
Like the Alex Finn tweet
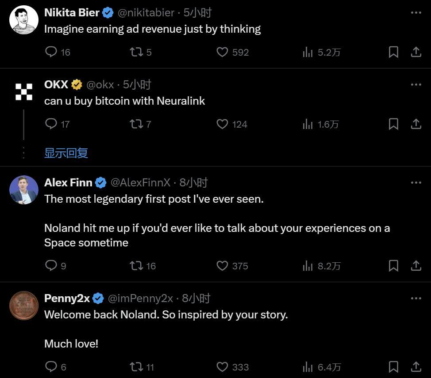222,266
